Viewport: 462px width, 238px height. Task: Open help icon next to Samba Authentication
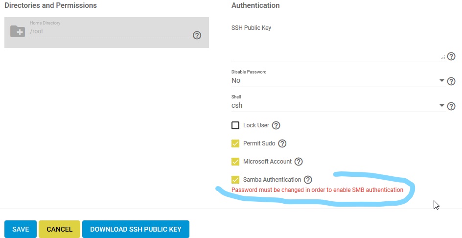(x=308, y=180)
